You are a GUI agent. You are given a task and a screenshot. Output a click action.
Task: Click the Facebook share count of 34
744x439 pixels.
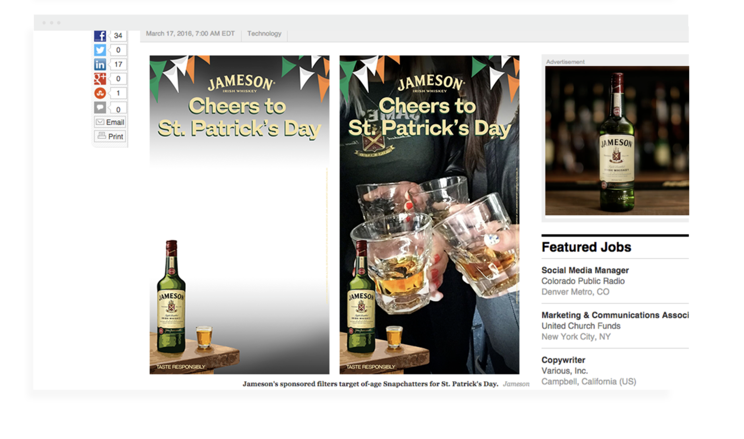point(118,36)
